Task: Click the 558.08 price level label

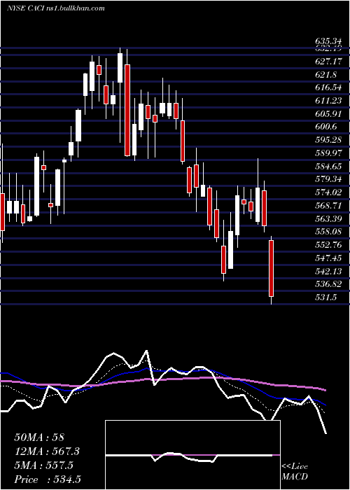Action: (x=328, y=232)
